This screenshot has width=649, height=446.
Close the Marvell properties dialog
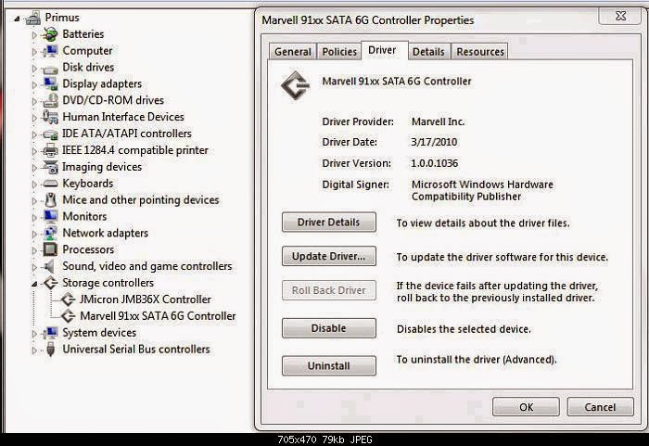pyautogui.click(x=620, y=16)
